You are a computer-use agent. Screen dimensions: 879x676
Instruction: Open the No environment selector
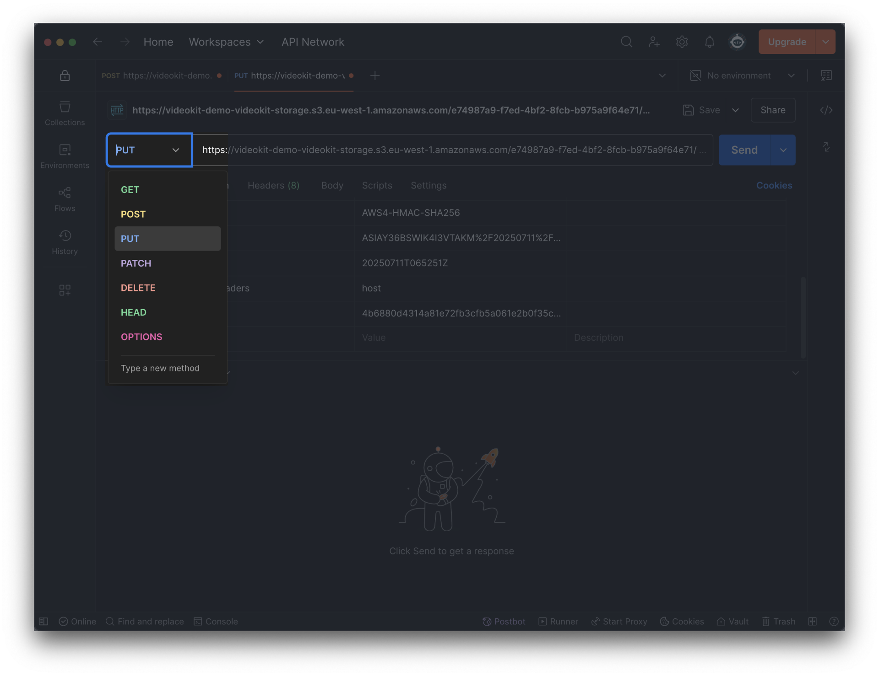click(742, 75)
